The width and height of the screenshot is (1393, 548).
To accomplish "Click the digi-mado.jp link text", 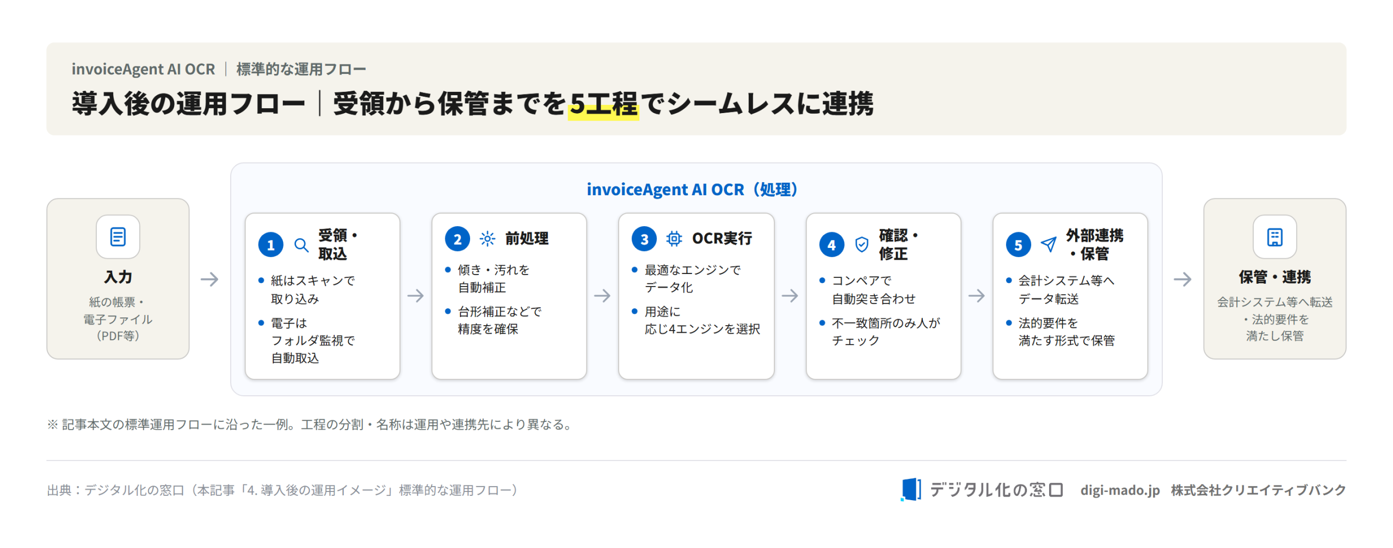I will (1120, 490).
